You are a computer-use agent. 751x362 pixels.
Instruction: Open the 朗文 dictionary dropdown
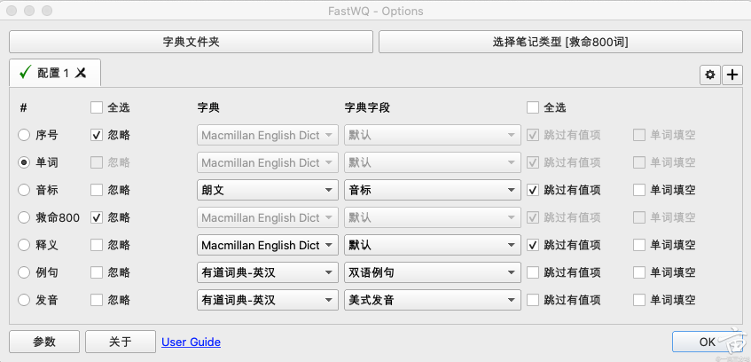pyautogui.click(x=268, y=190)
